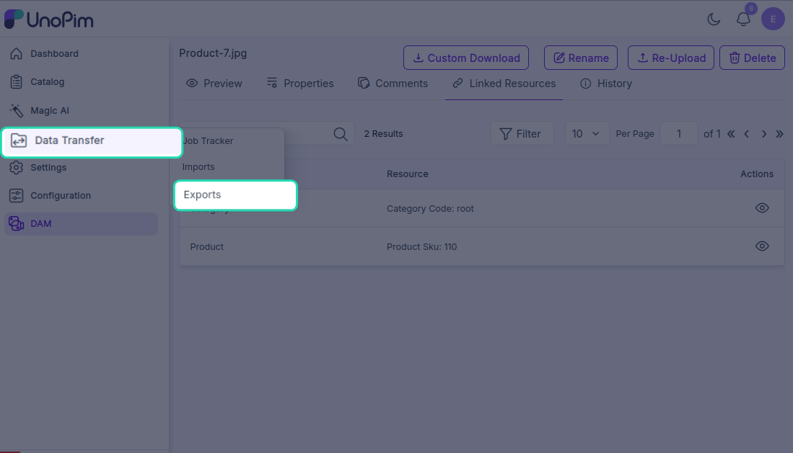793x453 pixels.
Task: Open Exports submenu entry
Action: [x=235, y=195]
